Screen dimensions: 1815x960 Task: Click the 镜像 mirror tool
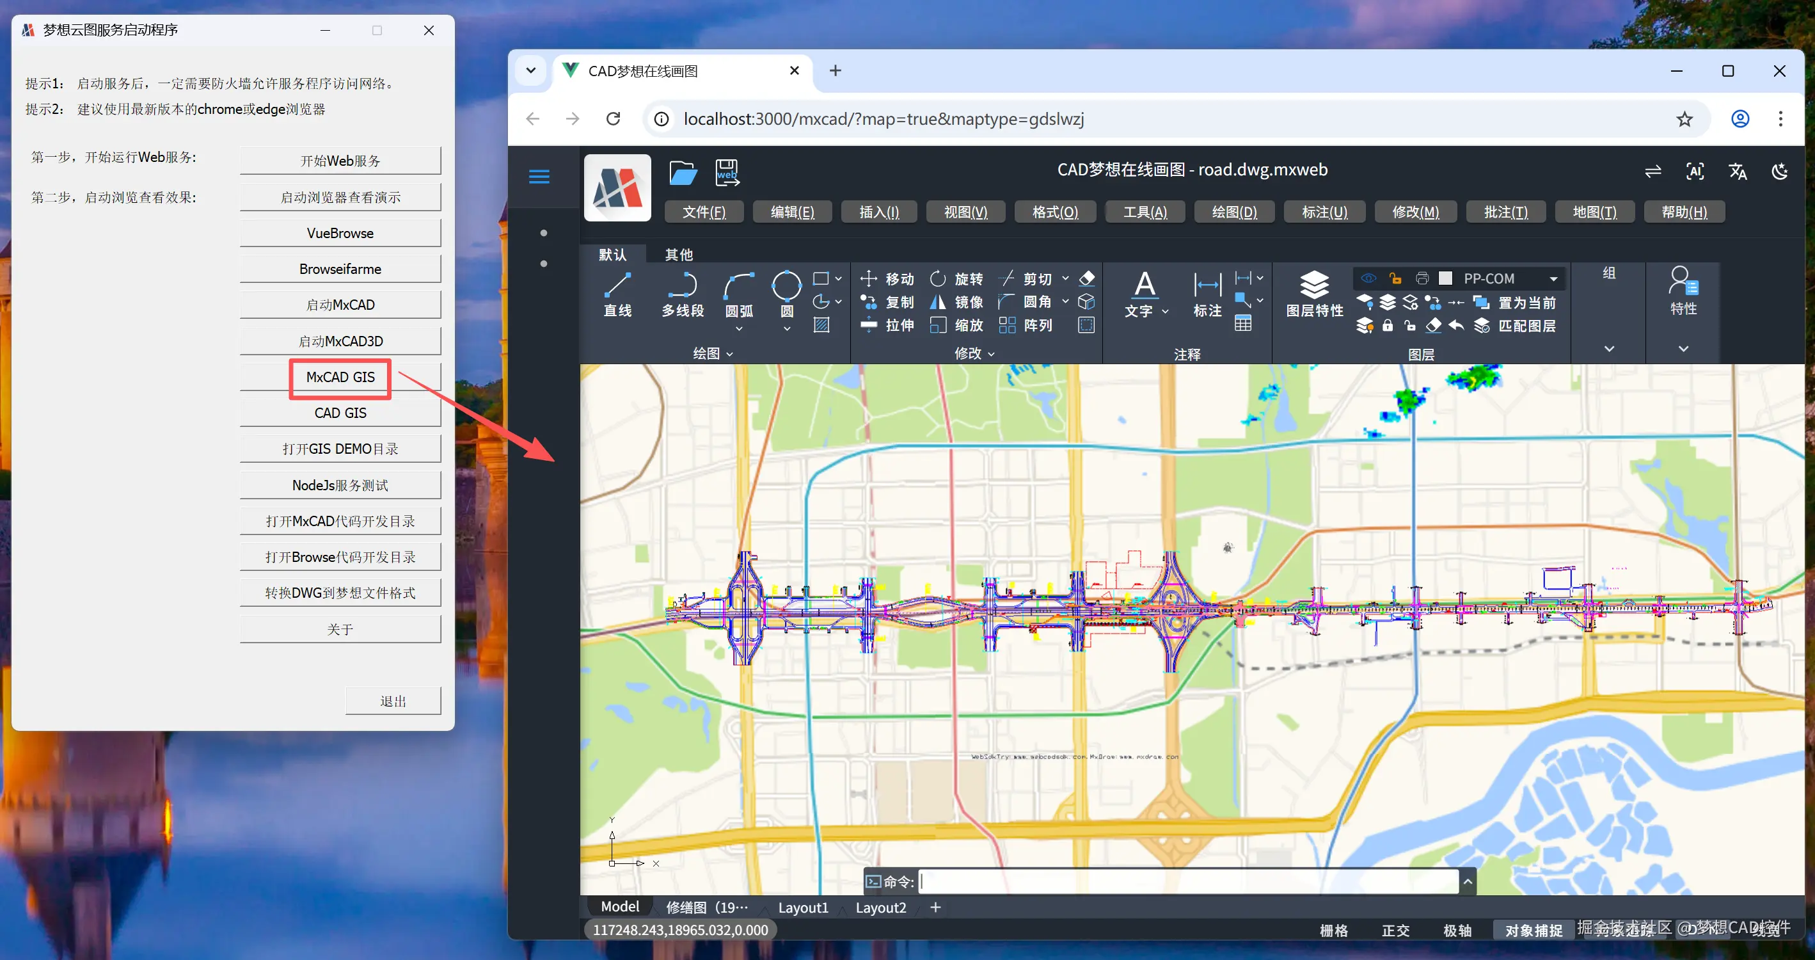tap(957, 302)
